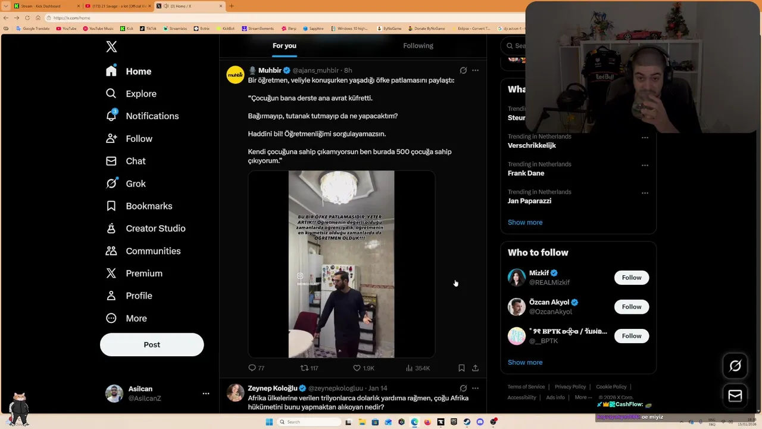
Task: Open the StreamElements bookmark
Action: point(258,29)
